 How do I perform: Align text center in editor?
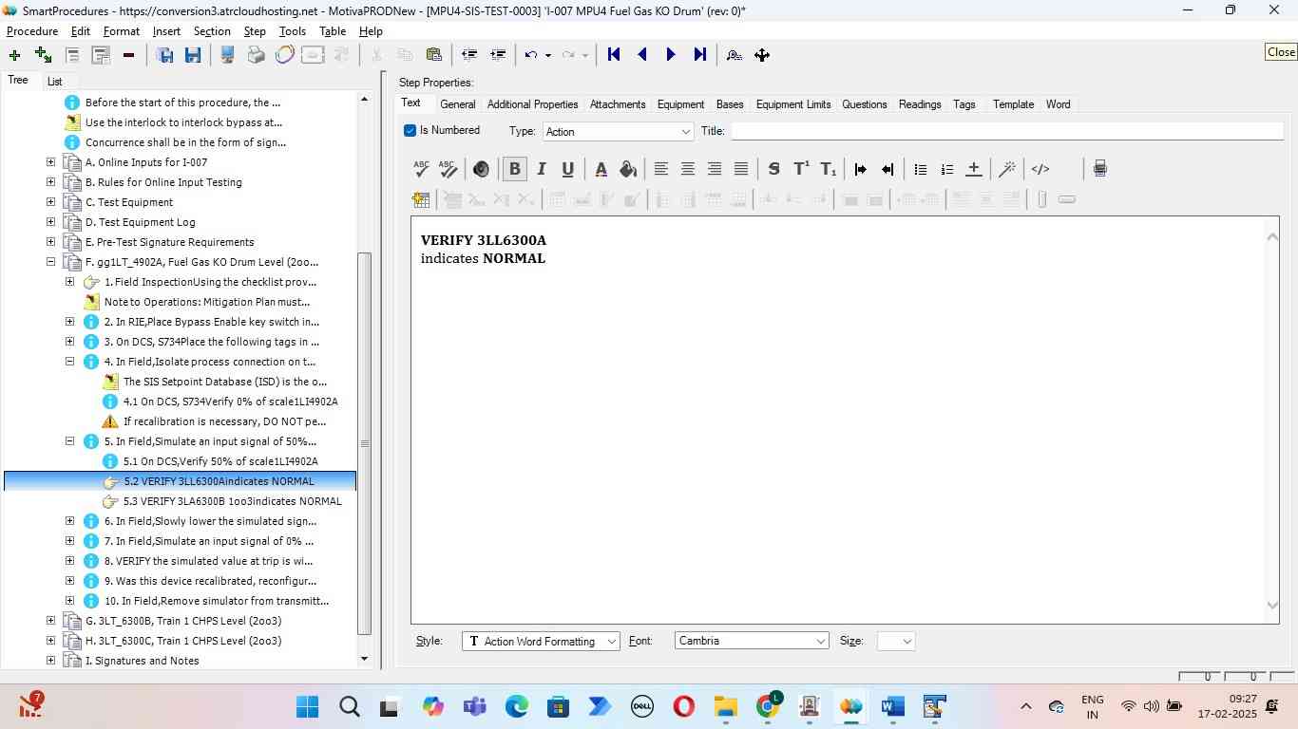click(x=687, y=169)
